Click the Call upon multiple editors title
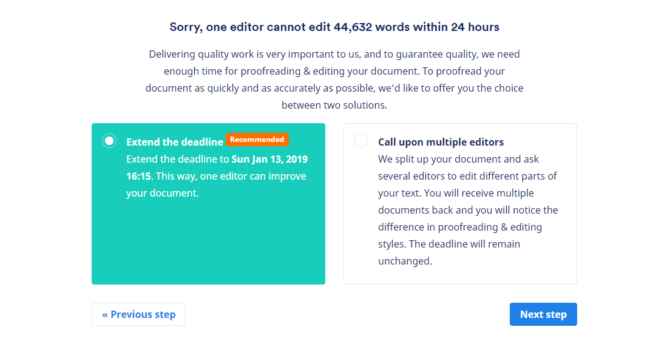Screen dimensions: 670x344 441,142
